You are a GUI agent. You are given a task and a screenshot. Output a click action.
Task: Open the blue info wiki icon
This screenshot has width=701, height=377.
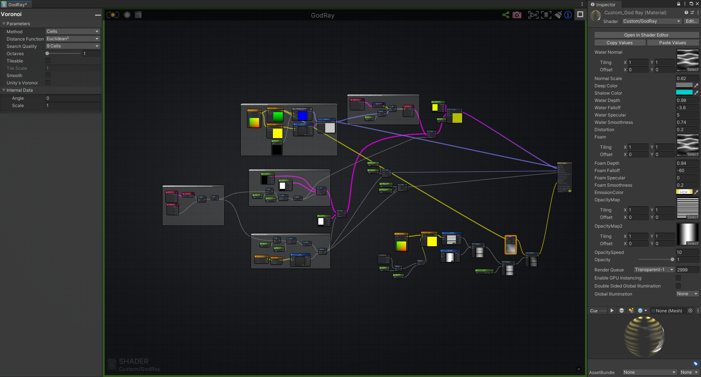tap(568, 15)
